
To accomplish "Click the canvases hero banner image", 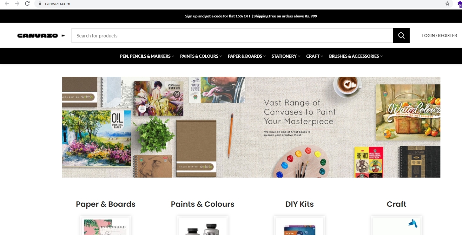I will 251,127.
